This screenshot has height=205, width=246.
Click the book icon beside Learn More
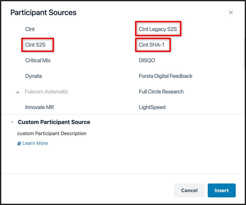(x=19, y=143)
